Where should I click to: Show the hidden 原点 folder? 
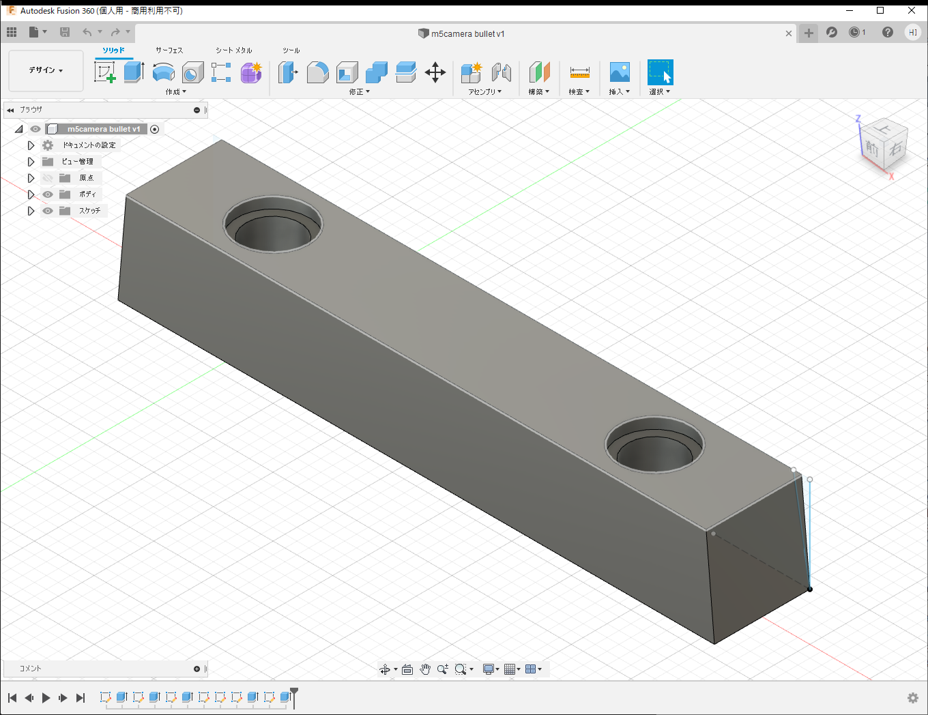(48, 178)
